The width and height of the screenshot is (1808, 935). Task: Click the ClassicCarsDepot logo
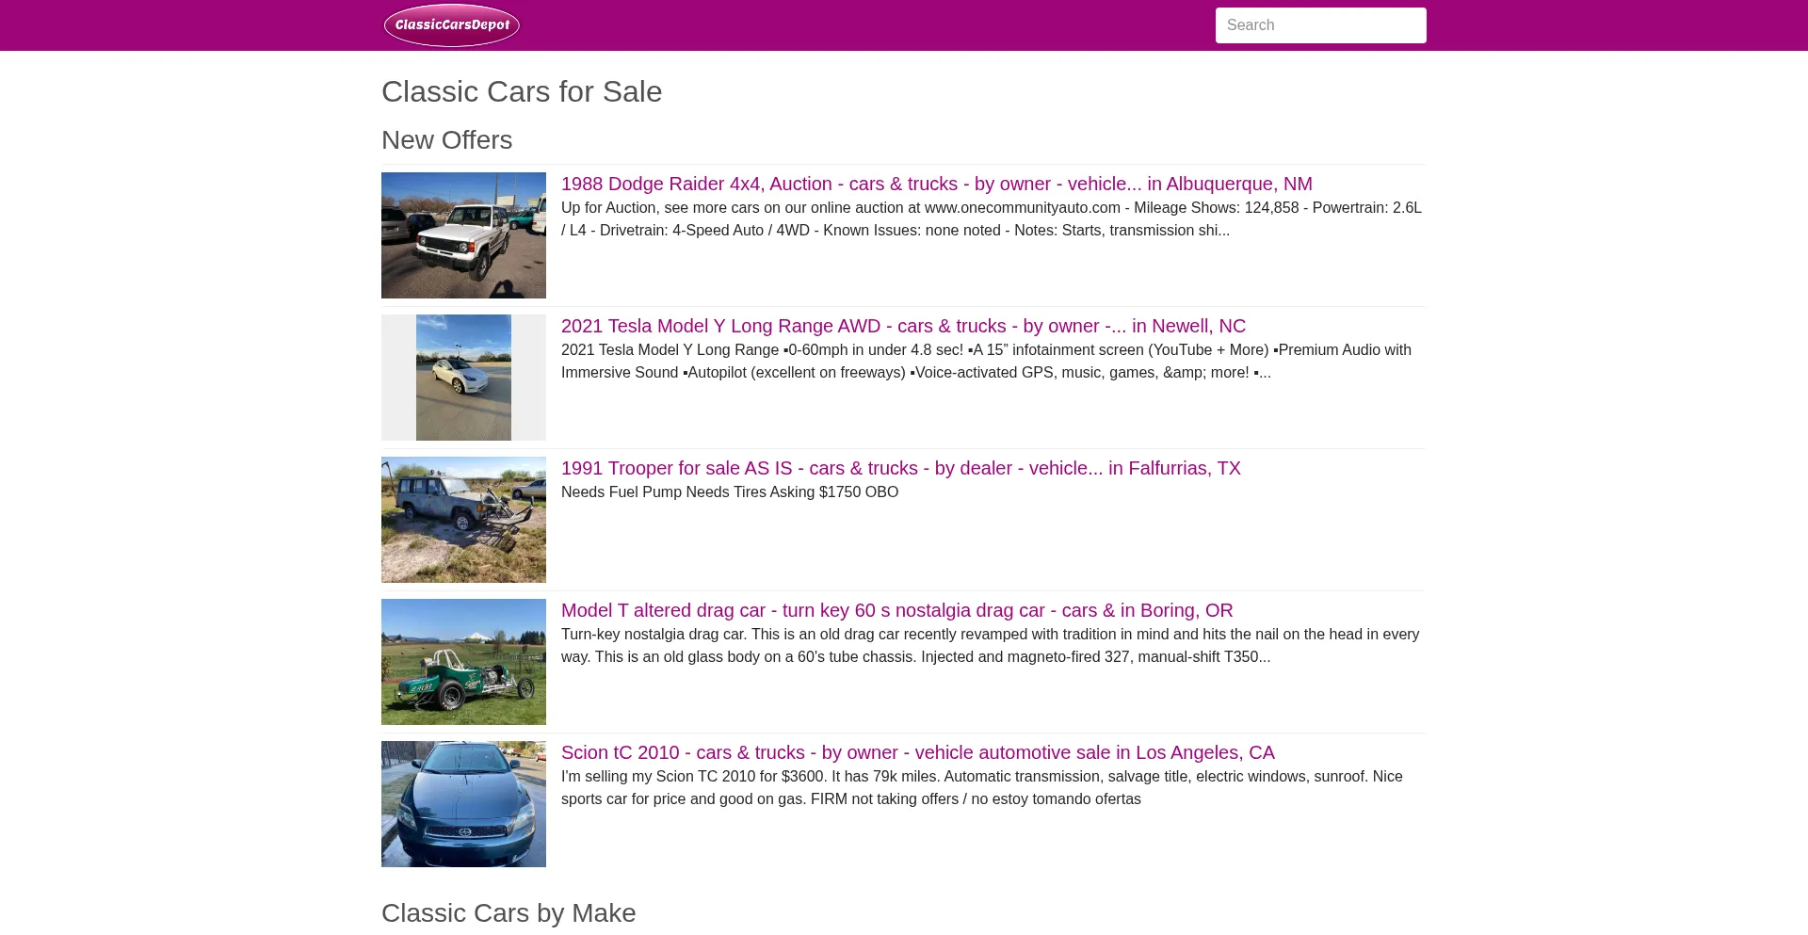pos(451,25)
